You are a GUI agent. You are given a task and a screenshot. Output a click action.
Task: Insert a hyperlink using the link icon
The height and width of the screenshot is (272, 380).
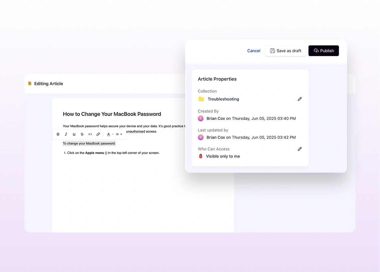click(x=98, y=134)
